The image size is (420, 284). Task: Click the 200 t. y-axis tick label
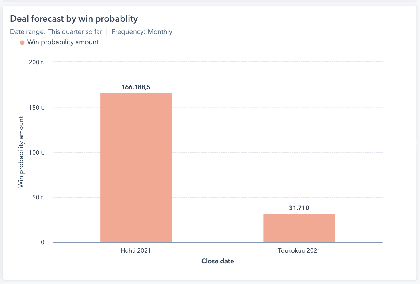(37, 62)
